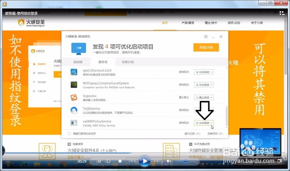
Task: Toggle the repeat playback icon
Action: tap(108, 161)
